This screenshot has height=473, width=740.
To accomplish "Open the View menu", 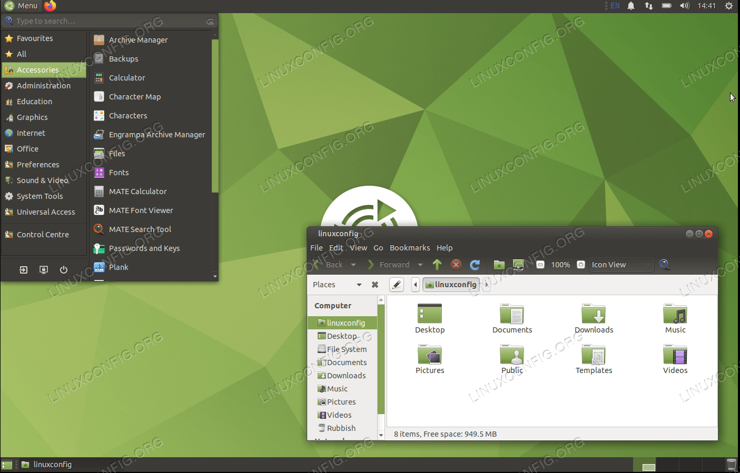I will coord(359,248).
